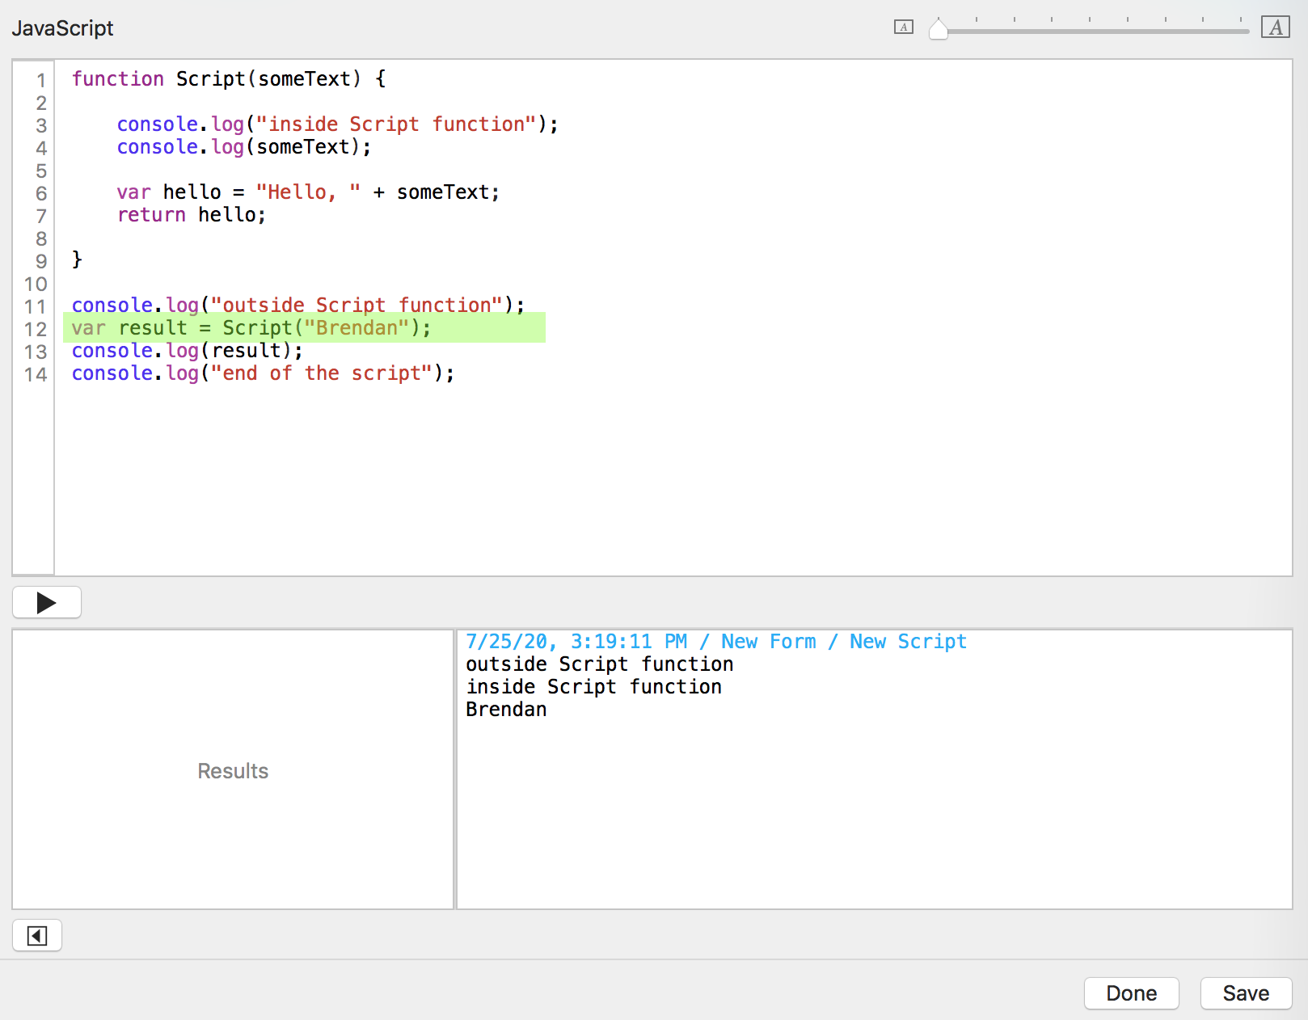1308x1020 pixels.
Task: Place cursor at closing brace on line 9
Action: (78, 259)
